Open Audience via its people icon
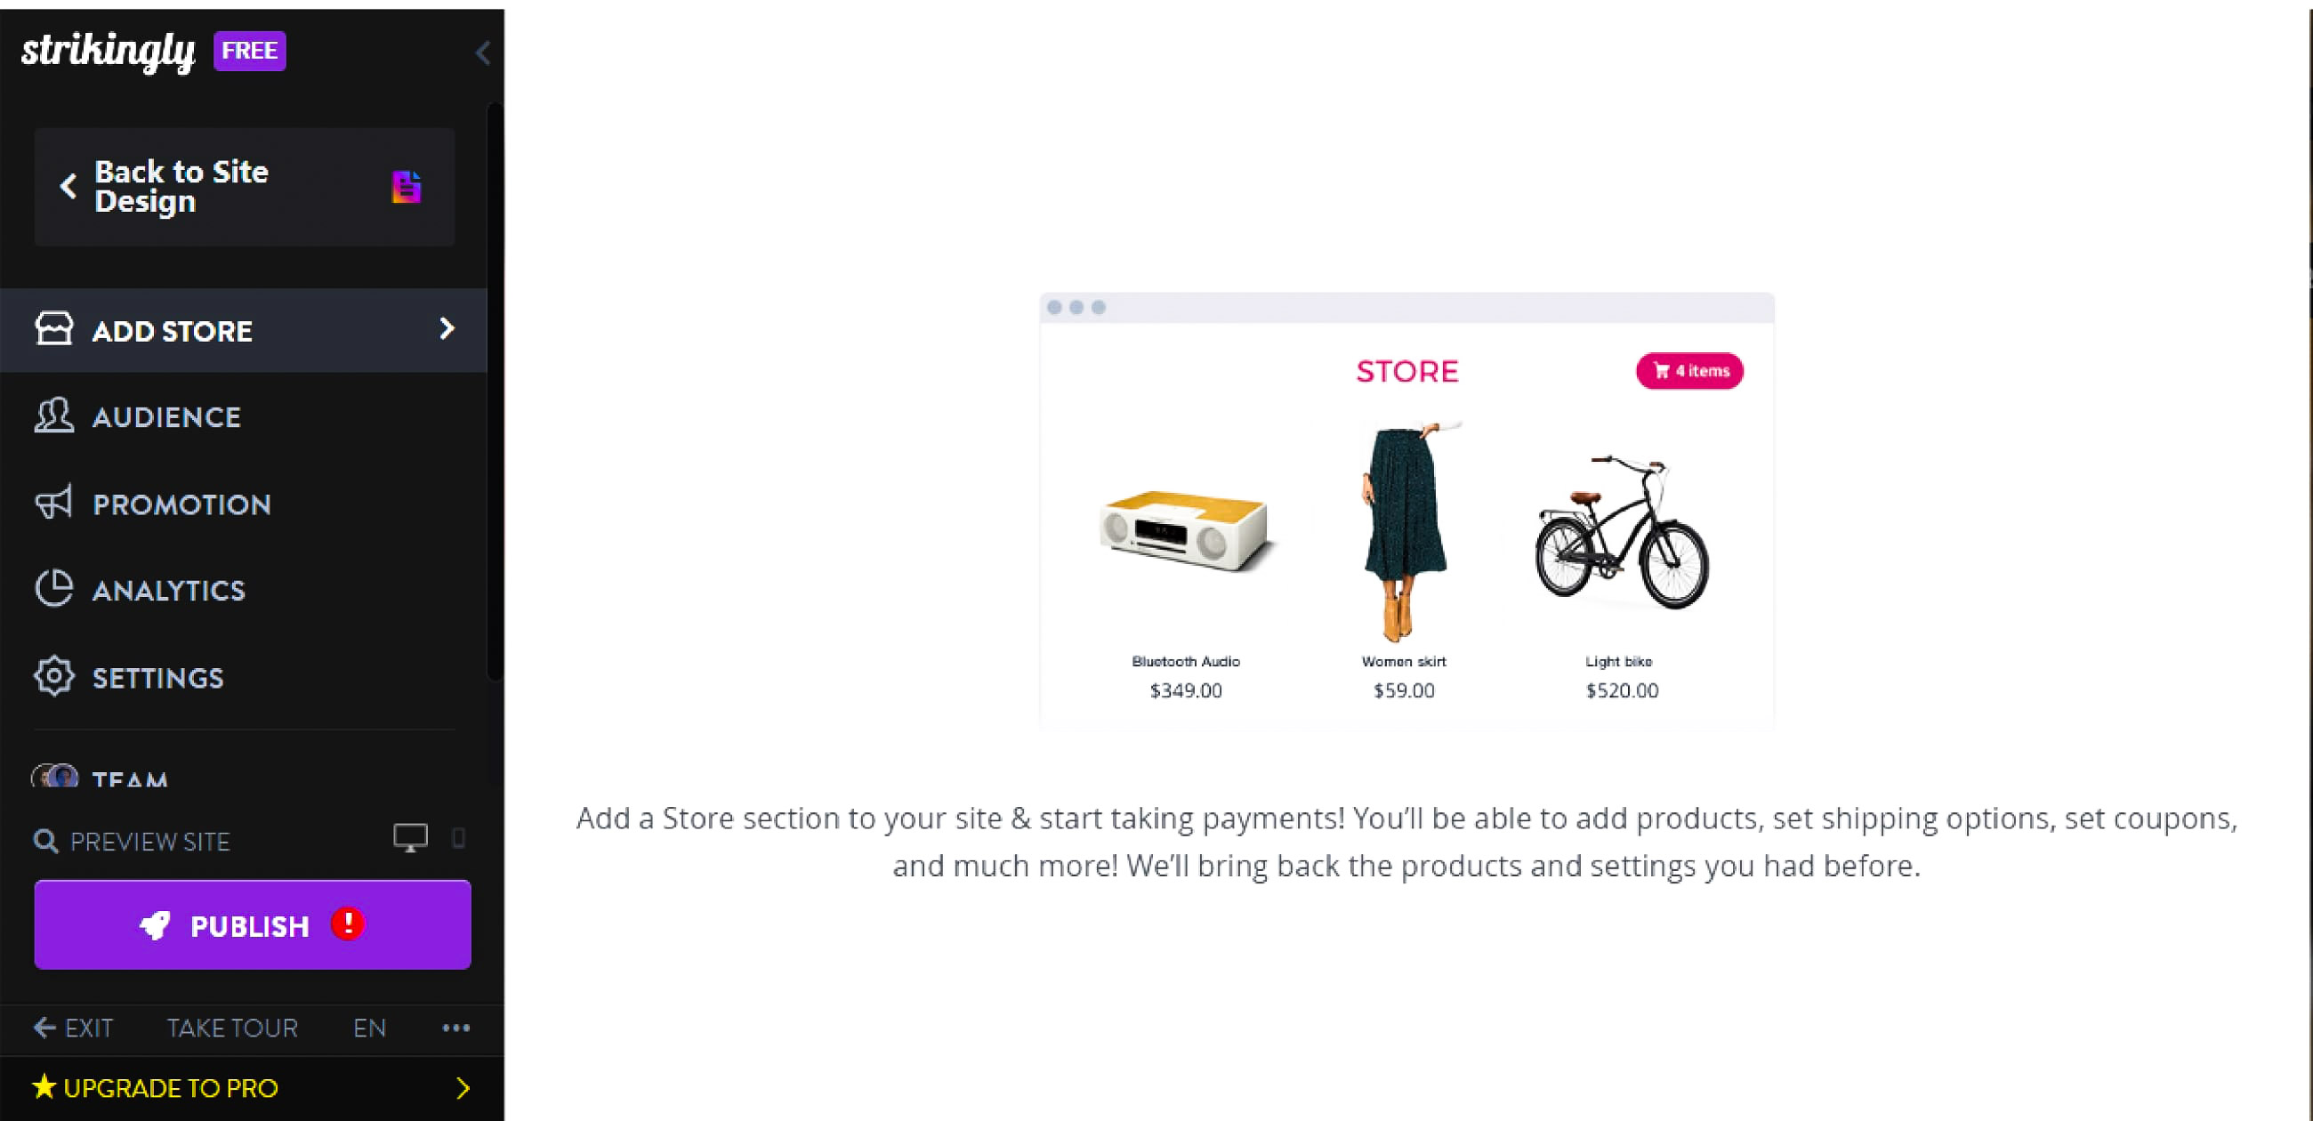The height and width of the screenshot is (1121, 2313). 54,415
